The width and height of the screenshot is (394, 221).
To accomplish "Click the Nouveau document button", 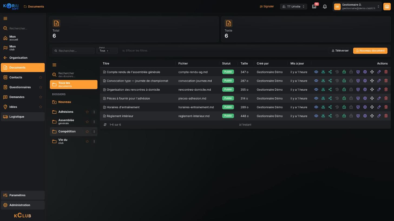I will point(370,51).
